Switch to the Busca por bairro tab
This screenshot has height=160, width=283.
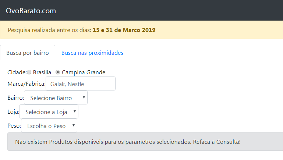(28, 53)
